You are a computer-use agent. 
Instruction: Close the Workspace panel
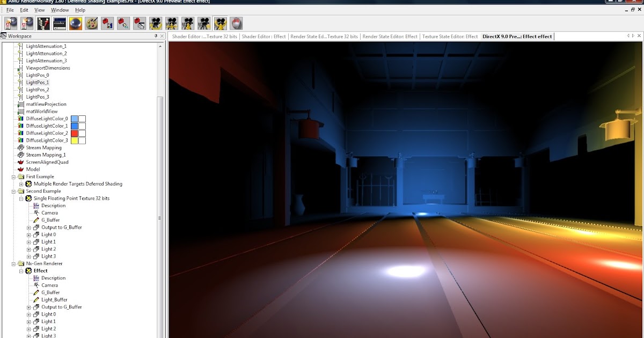(x=162, y=36)
